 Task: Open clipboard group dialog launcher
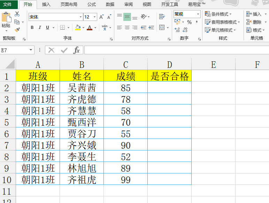coord(24,39)
